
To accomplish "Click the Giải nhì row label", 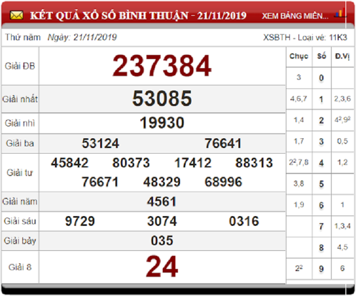I will click(20, 123).
